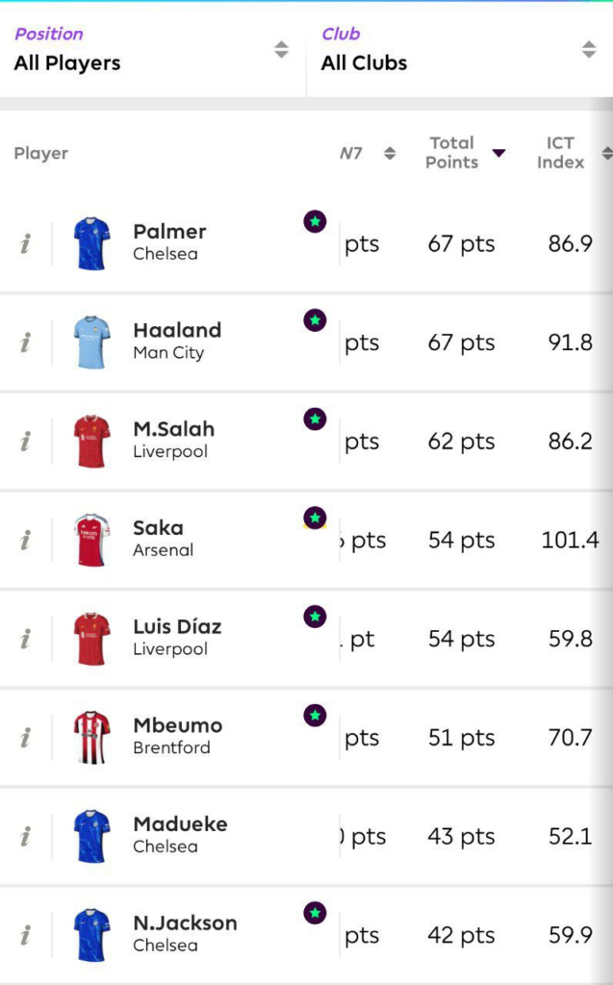Open info icon for Madueke
Viewport: 613px width, 985px height.
click(25, 837)
